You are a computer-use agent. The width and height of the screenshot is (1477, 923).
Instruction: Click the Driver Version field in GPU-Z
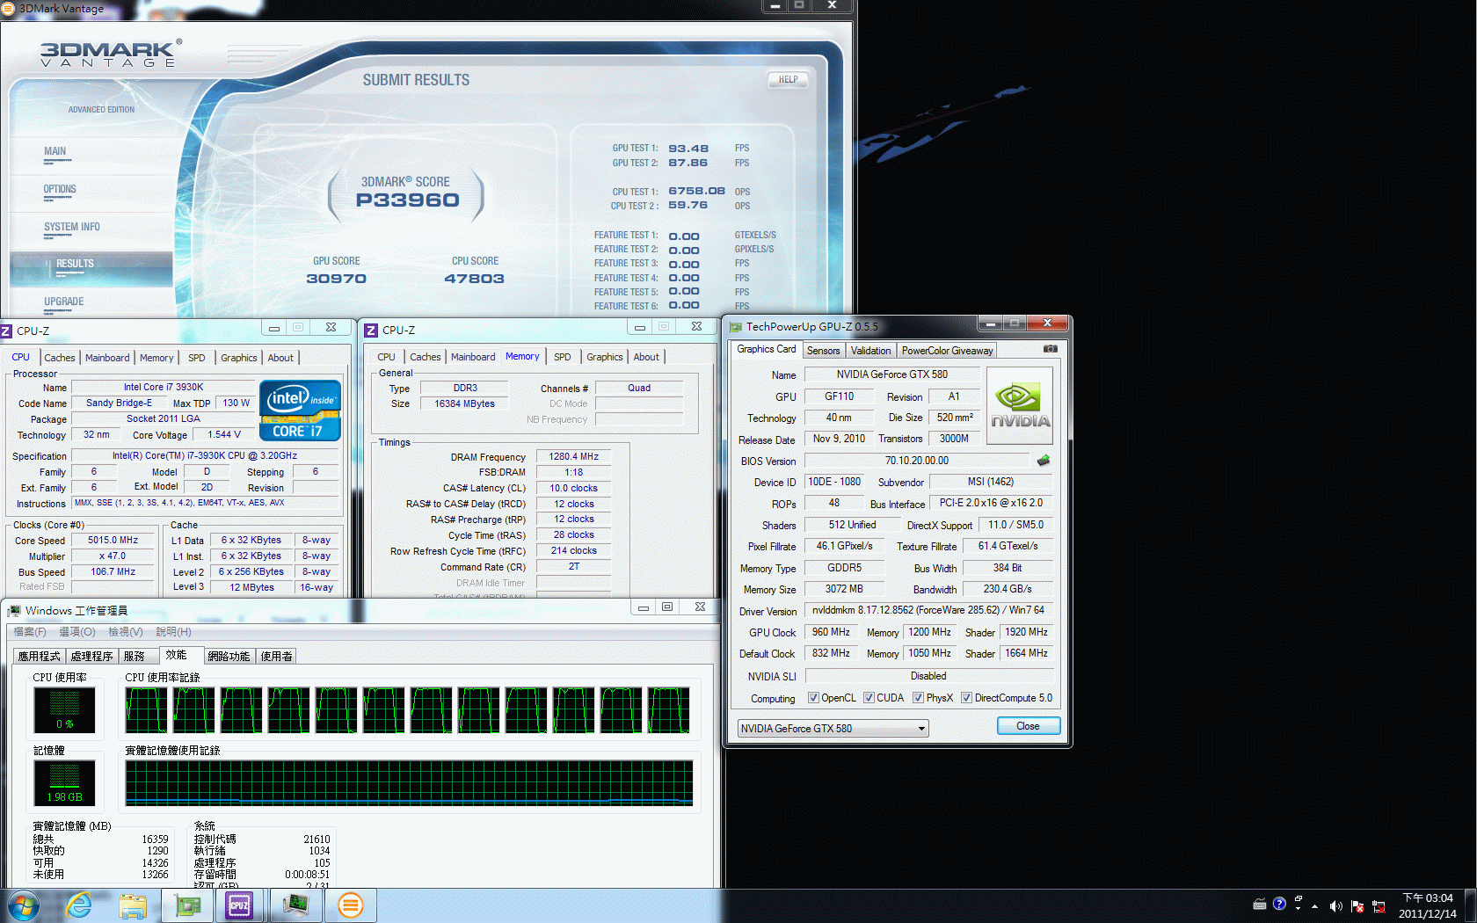click(928, 610)
